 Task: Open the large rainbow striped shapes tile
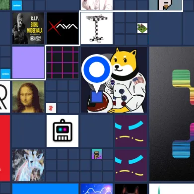[x=172, y=114]
